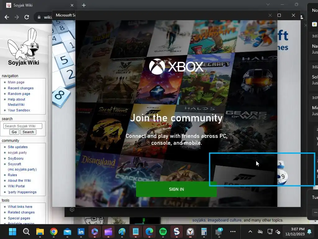Open Spotify from the taskbar
Image resolution: width=318 pixels, height=239 pixels.
click(163, 232)
